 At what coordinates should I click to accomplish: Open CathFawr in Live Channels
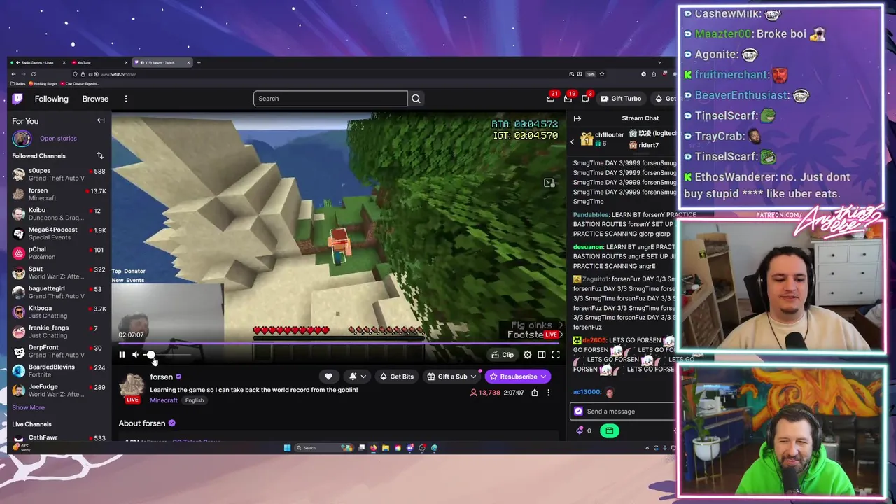click(x=58, y=437)
